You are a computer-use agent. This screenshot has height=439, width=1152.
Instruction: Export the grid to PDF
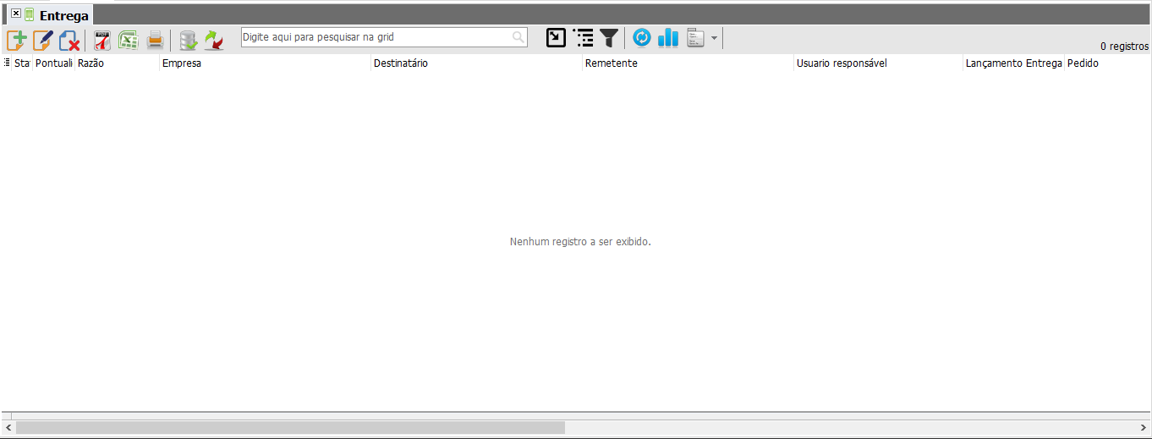click(x=102, y=39)
